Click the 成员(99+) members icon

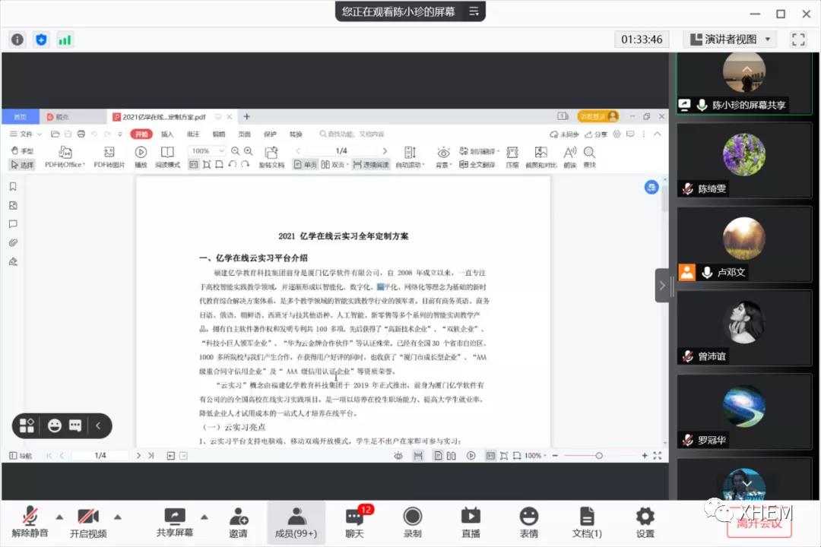pyautogui.click(x=296, y=518)
